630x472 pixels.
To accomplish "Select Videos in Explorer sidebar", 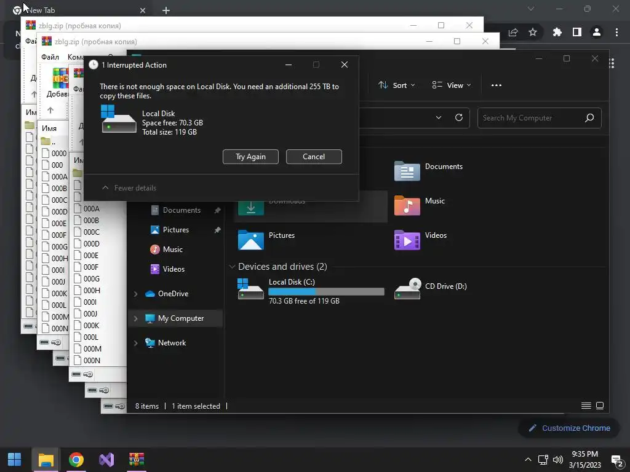I will pos(173,269).
